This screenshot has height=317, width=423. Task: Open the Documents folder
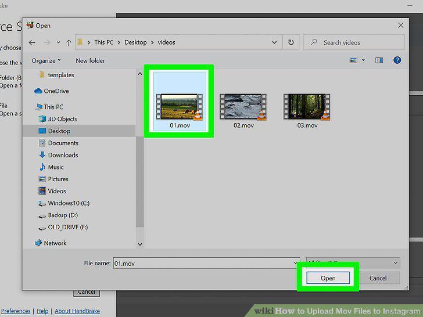coord(59,143)
